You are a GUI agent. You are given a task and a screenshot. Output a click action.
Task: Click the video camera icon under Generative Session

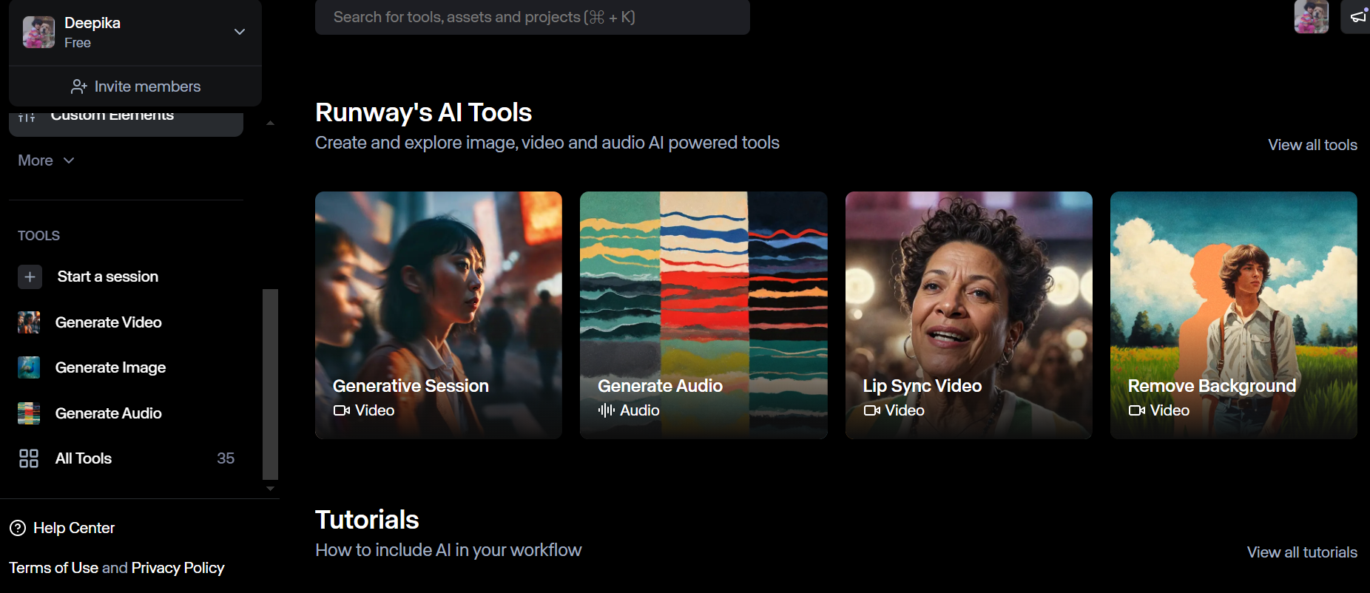tap(342, 410)
